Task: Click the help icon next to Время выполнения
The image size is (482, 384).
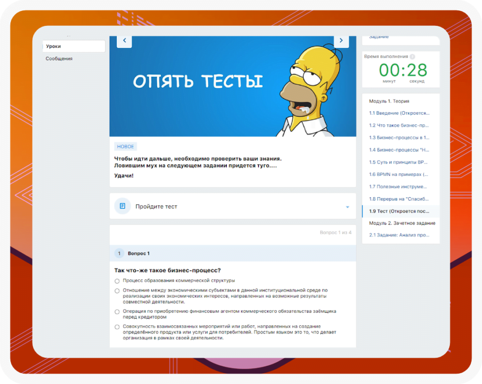Action: click(412, 56)
